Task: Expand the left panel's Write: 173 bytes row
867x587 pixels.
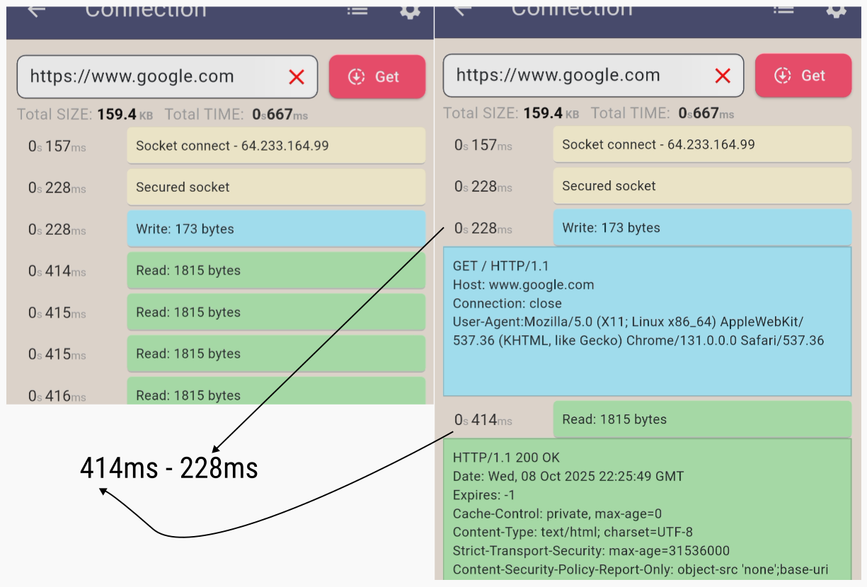Action: click(276, 229)
